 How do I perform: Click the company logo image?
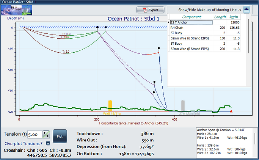tap(17, 10)
